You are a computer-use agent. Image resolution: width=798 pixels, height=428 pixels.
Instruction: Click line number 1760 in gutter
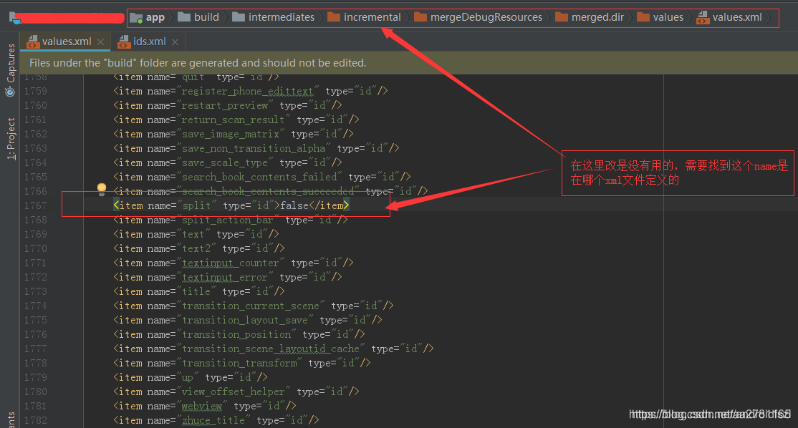(36, 105)
